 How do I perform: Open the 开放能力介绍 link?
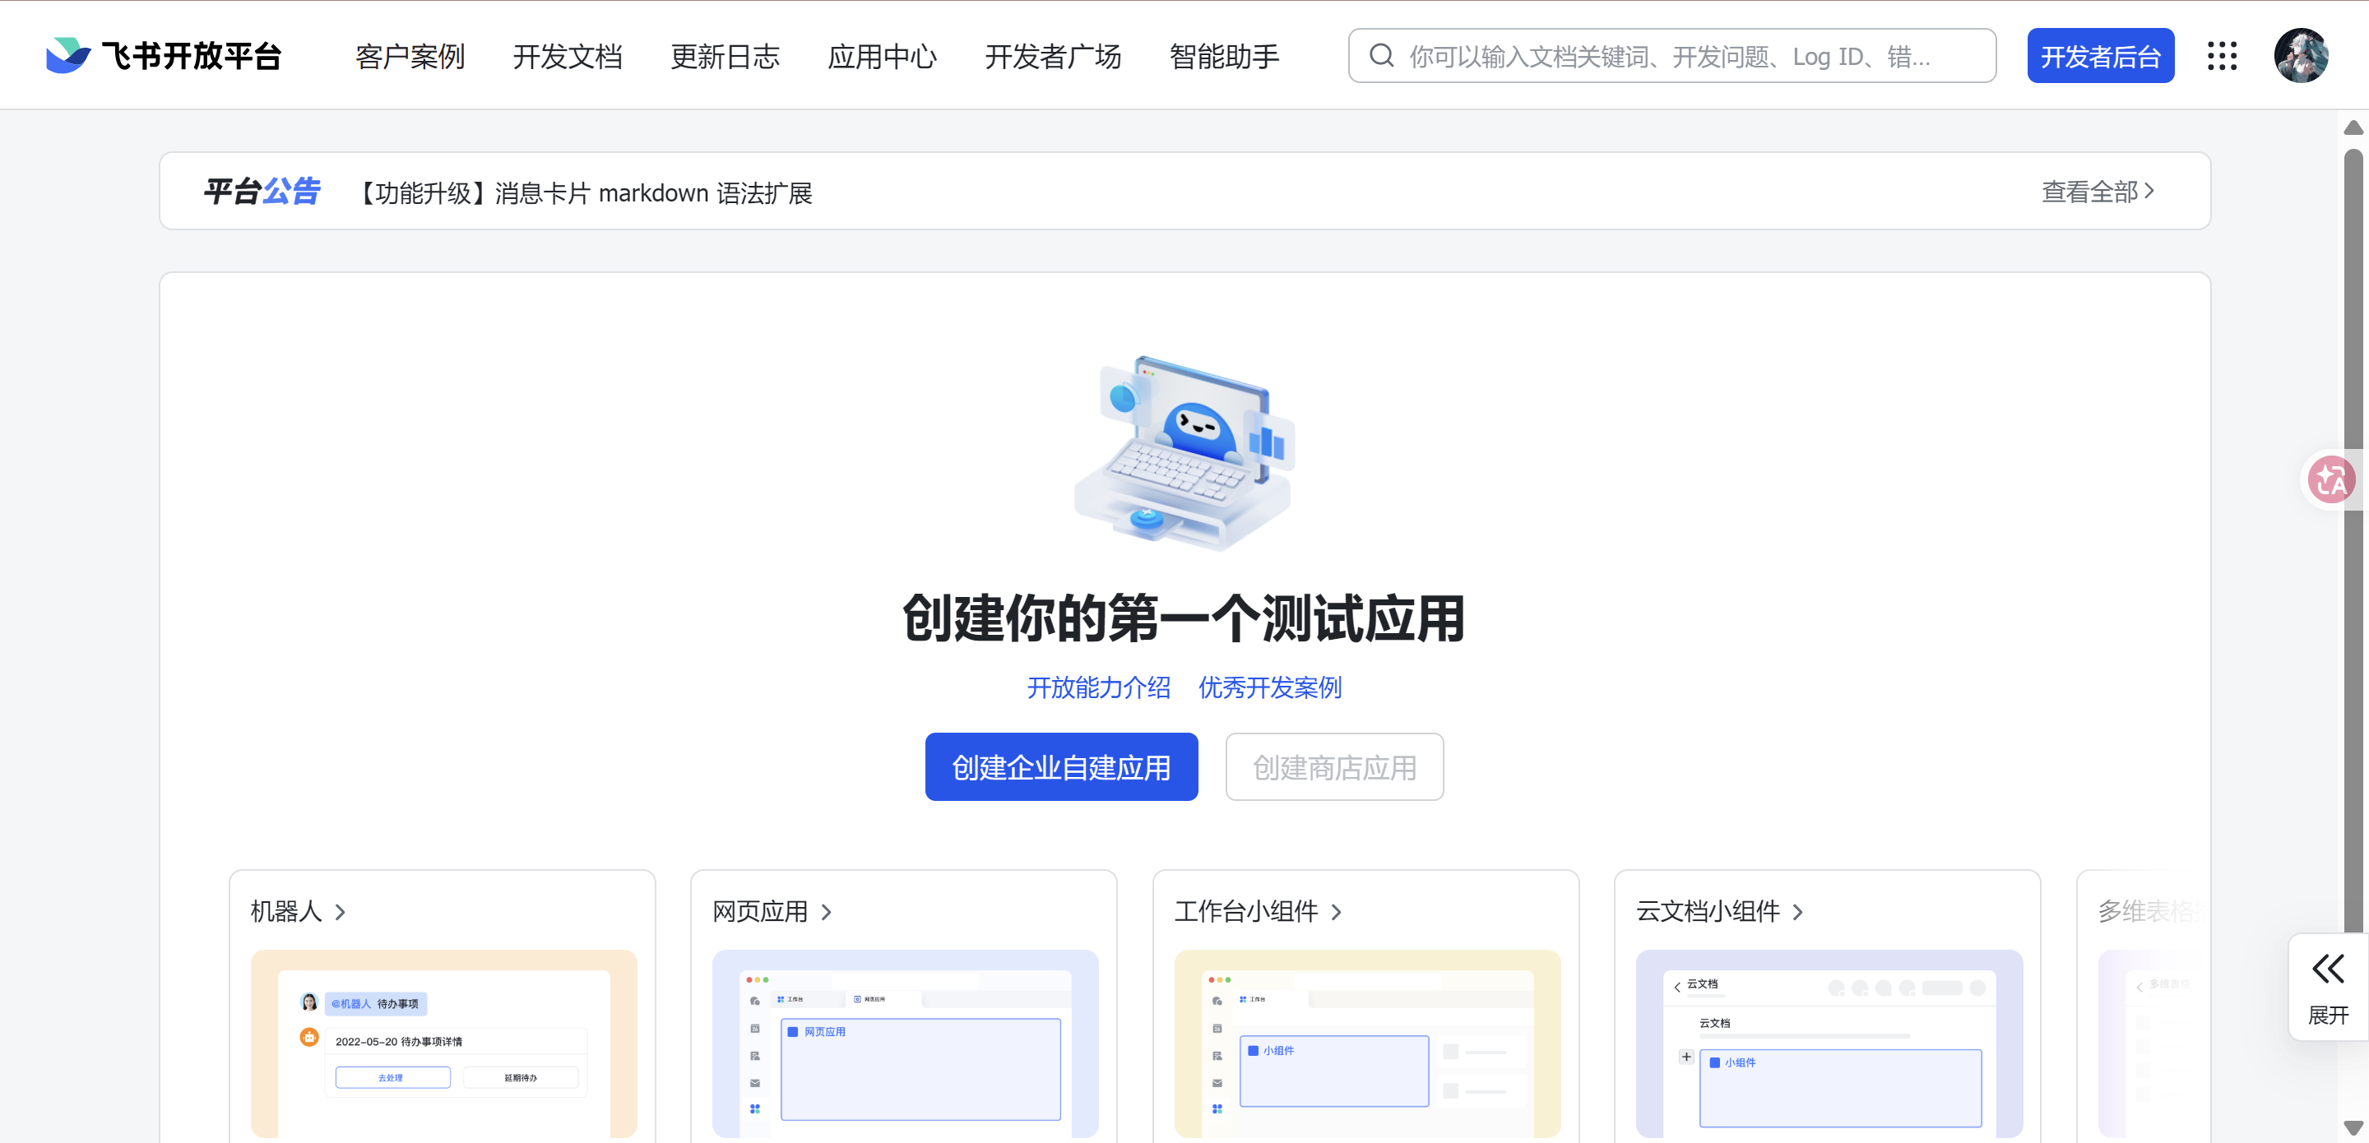[x=1098, y=687]
